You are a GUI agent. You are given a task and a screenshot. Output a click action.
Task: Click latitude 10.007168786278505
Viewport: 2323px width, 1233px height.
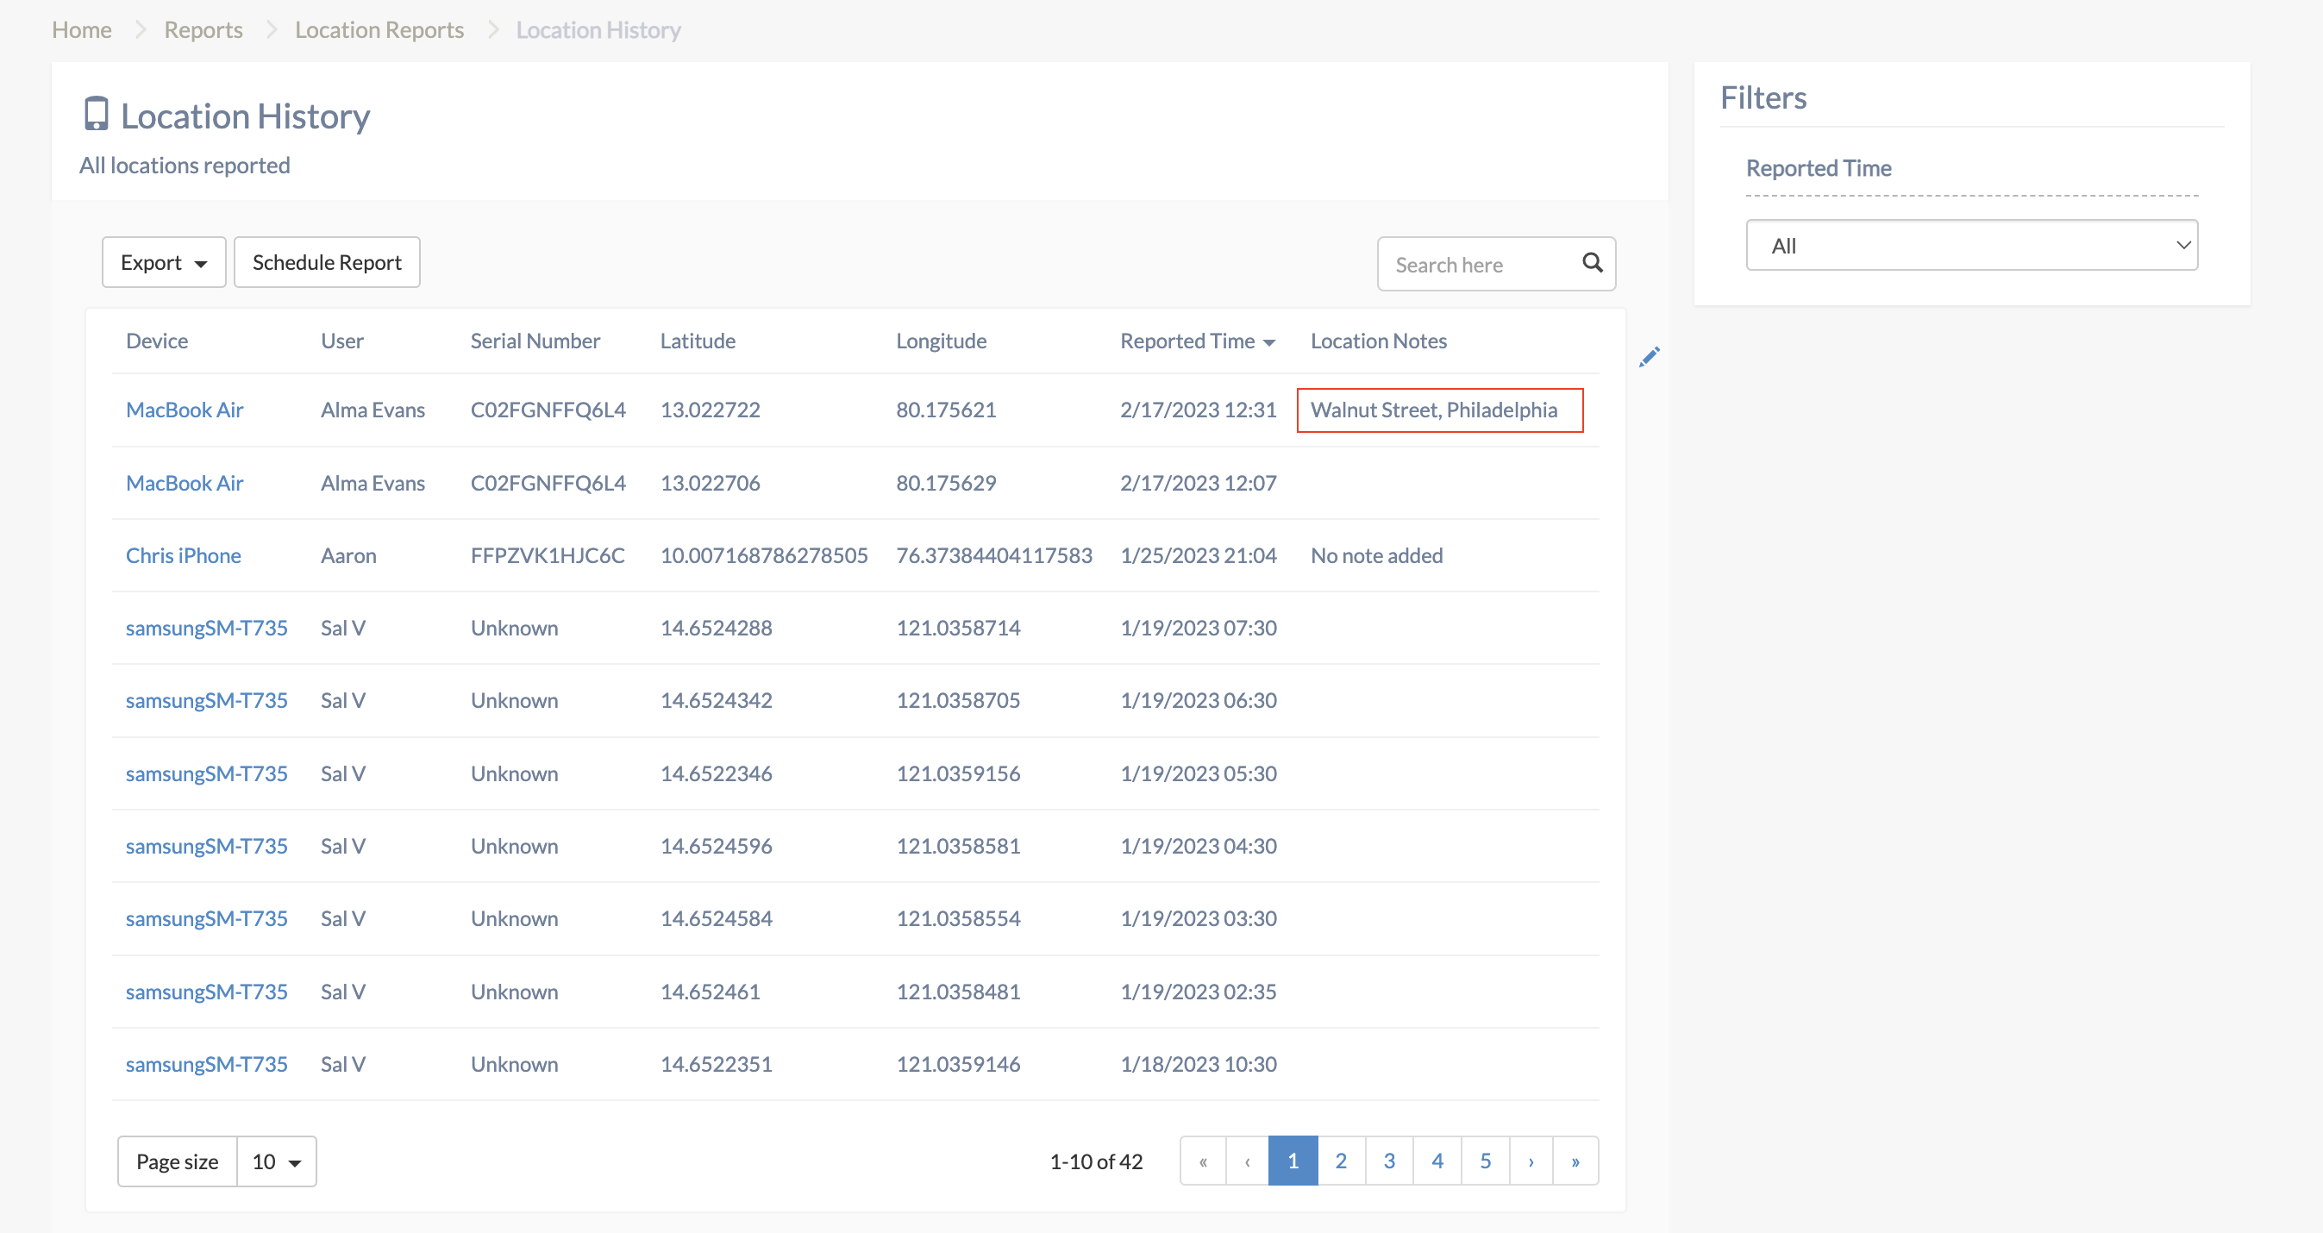pyautogui.click(x=764, y=555)
